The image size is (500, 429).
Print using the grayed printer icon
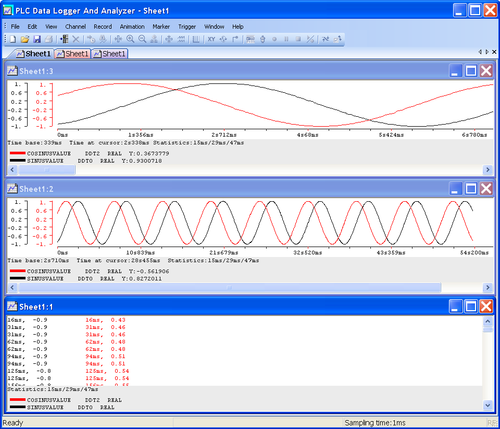click(x=49, y=39)
